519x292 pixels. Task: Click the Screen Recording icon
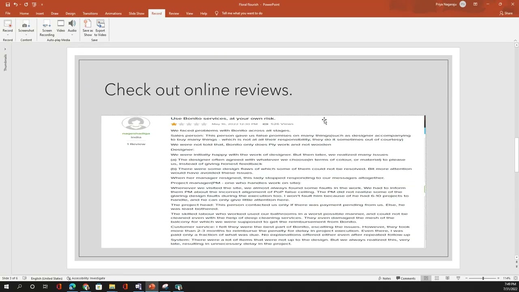(47, 24)
